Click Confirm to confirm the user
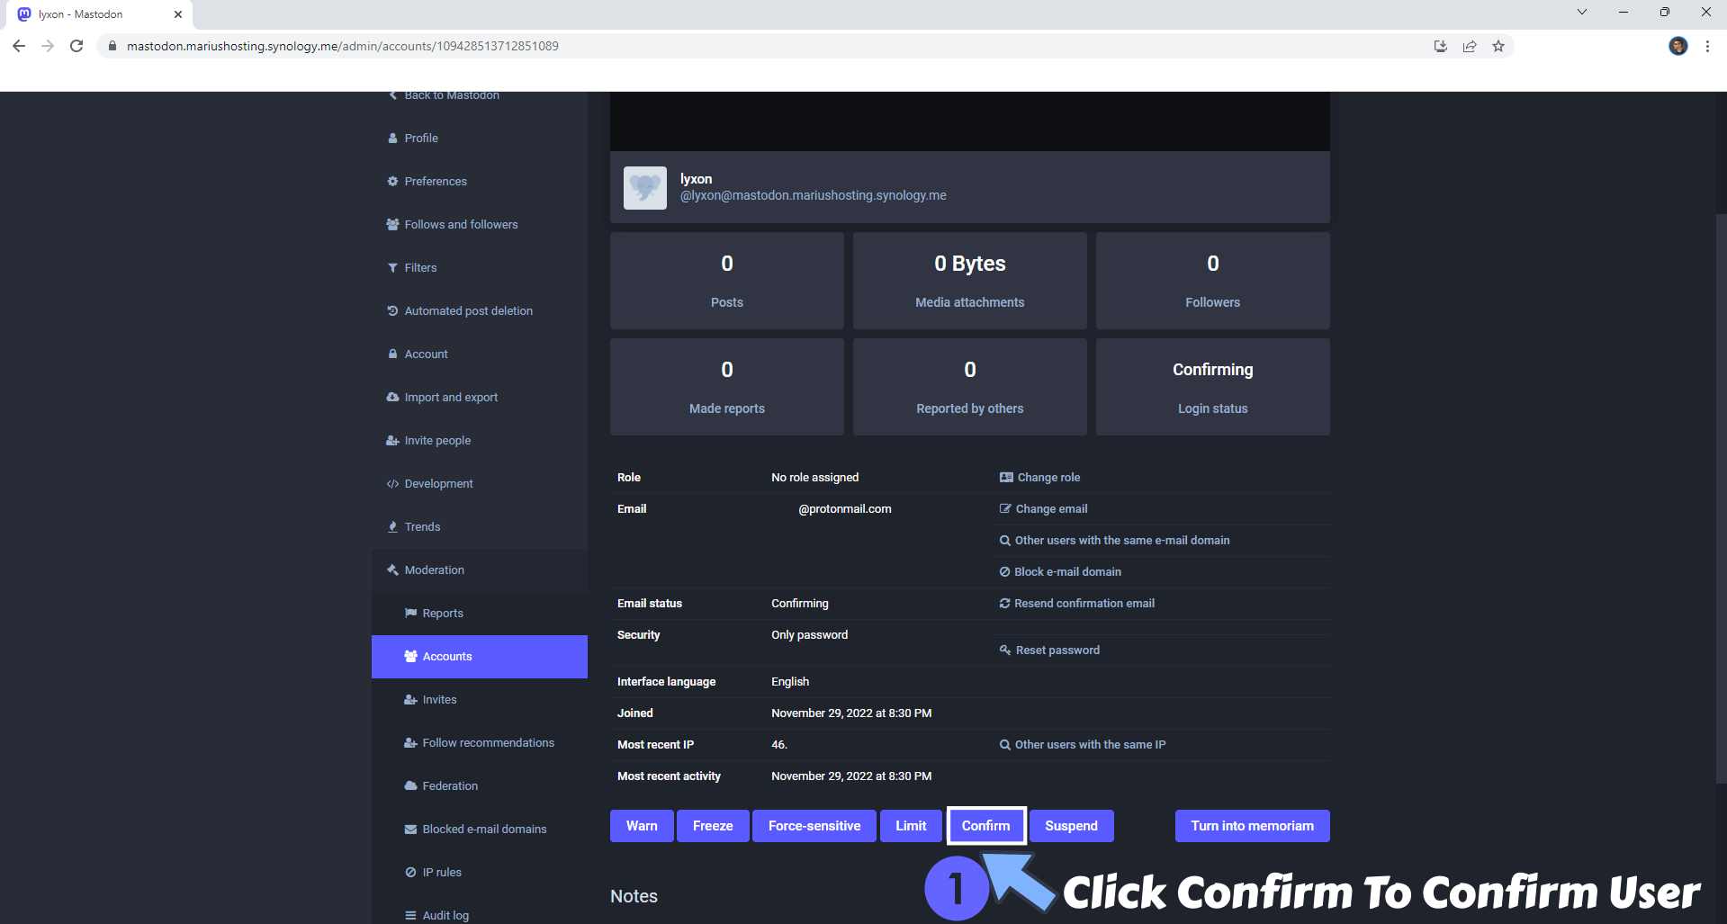Image resolution: width=1727 pixels, height=924 pixels. [986, 826]
